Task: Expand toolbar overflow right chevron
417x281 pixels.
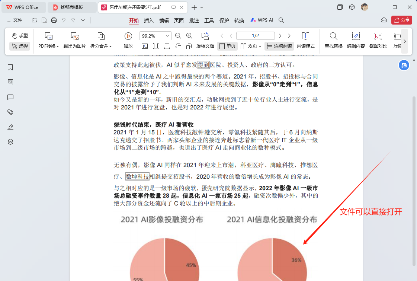Action: coord(404,41)
